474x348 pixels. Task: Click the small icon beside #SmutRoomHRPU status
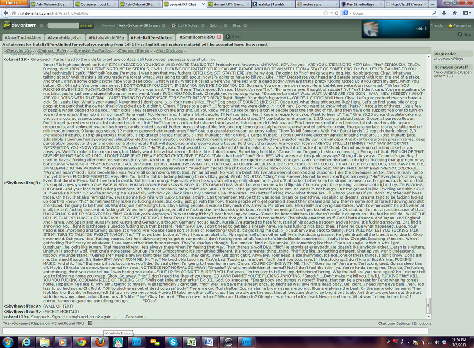coord(90,323)
